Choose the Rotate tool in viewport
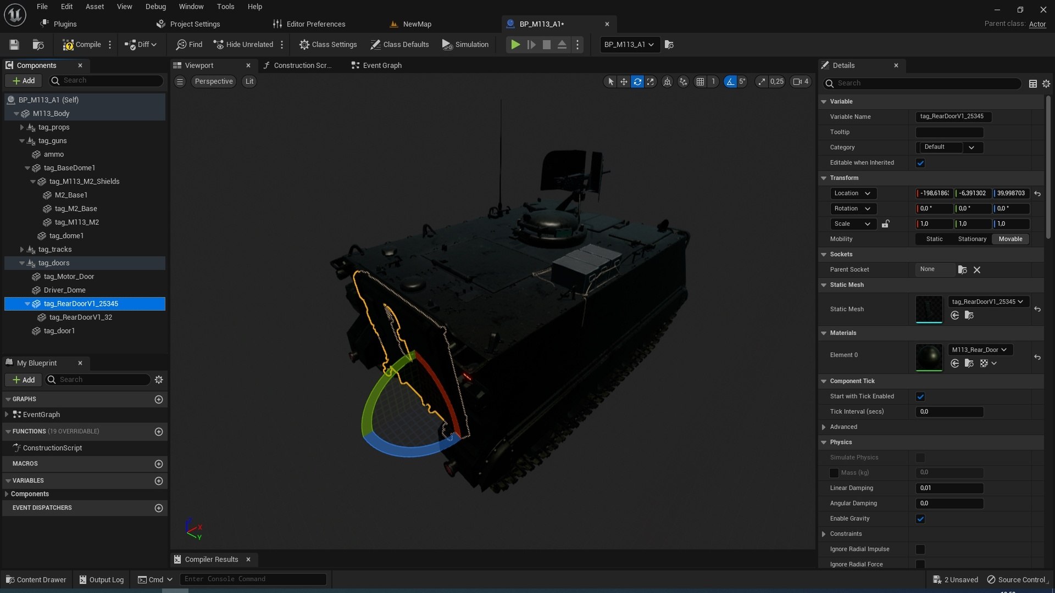 [x=637, y=81]
